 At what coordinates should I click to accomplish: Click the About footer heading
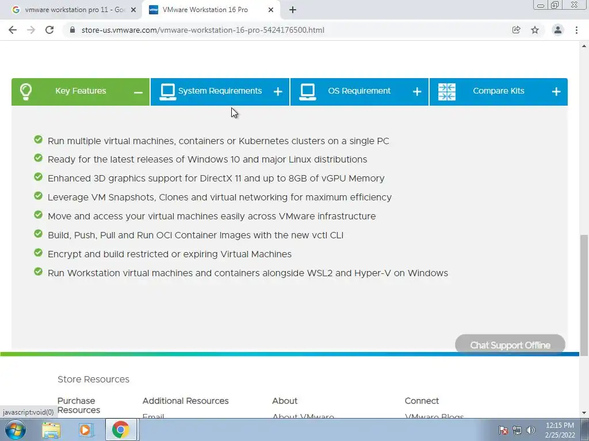pyautogui.click(x=285, y=401)
